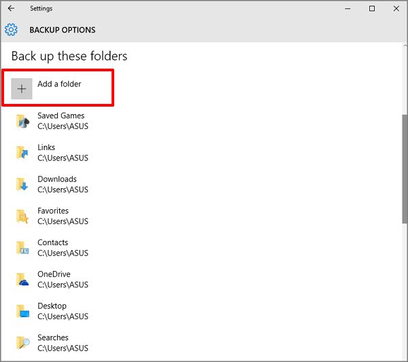Image resolution: width=408 pixels, height=362 pixels.
Task: Click the vertical scrollbar thumb
Action: 405,168
